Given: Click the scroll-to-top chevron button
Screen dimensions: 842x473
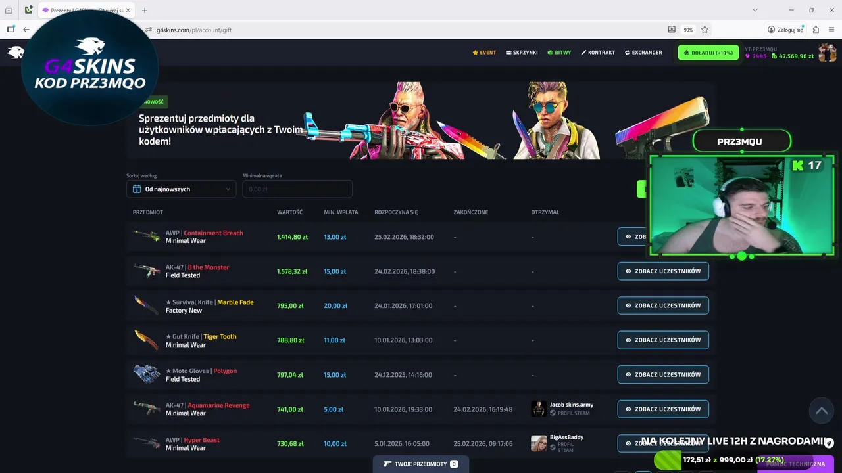Looking at the screenshot, I should pos(822,411).
